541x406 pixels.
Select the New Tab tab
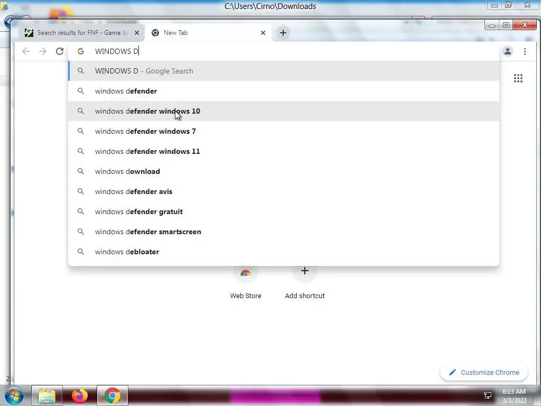coord(208,33)
